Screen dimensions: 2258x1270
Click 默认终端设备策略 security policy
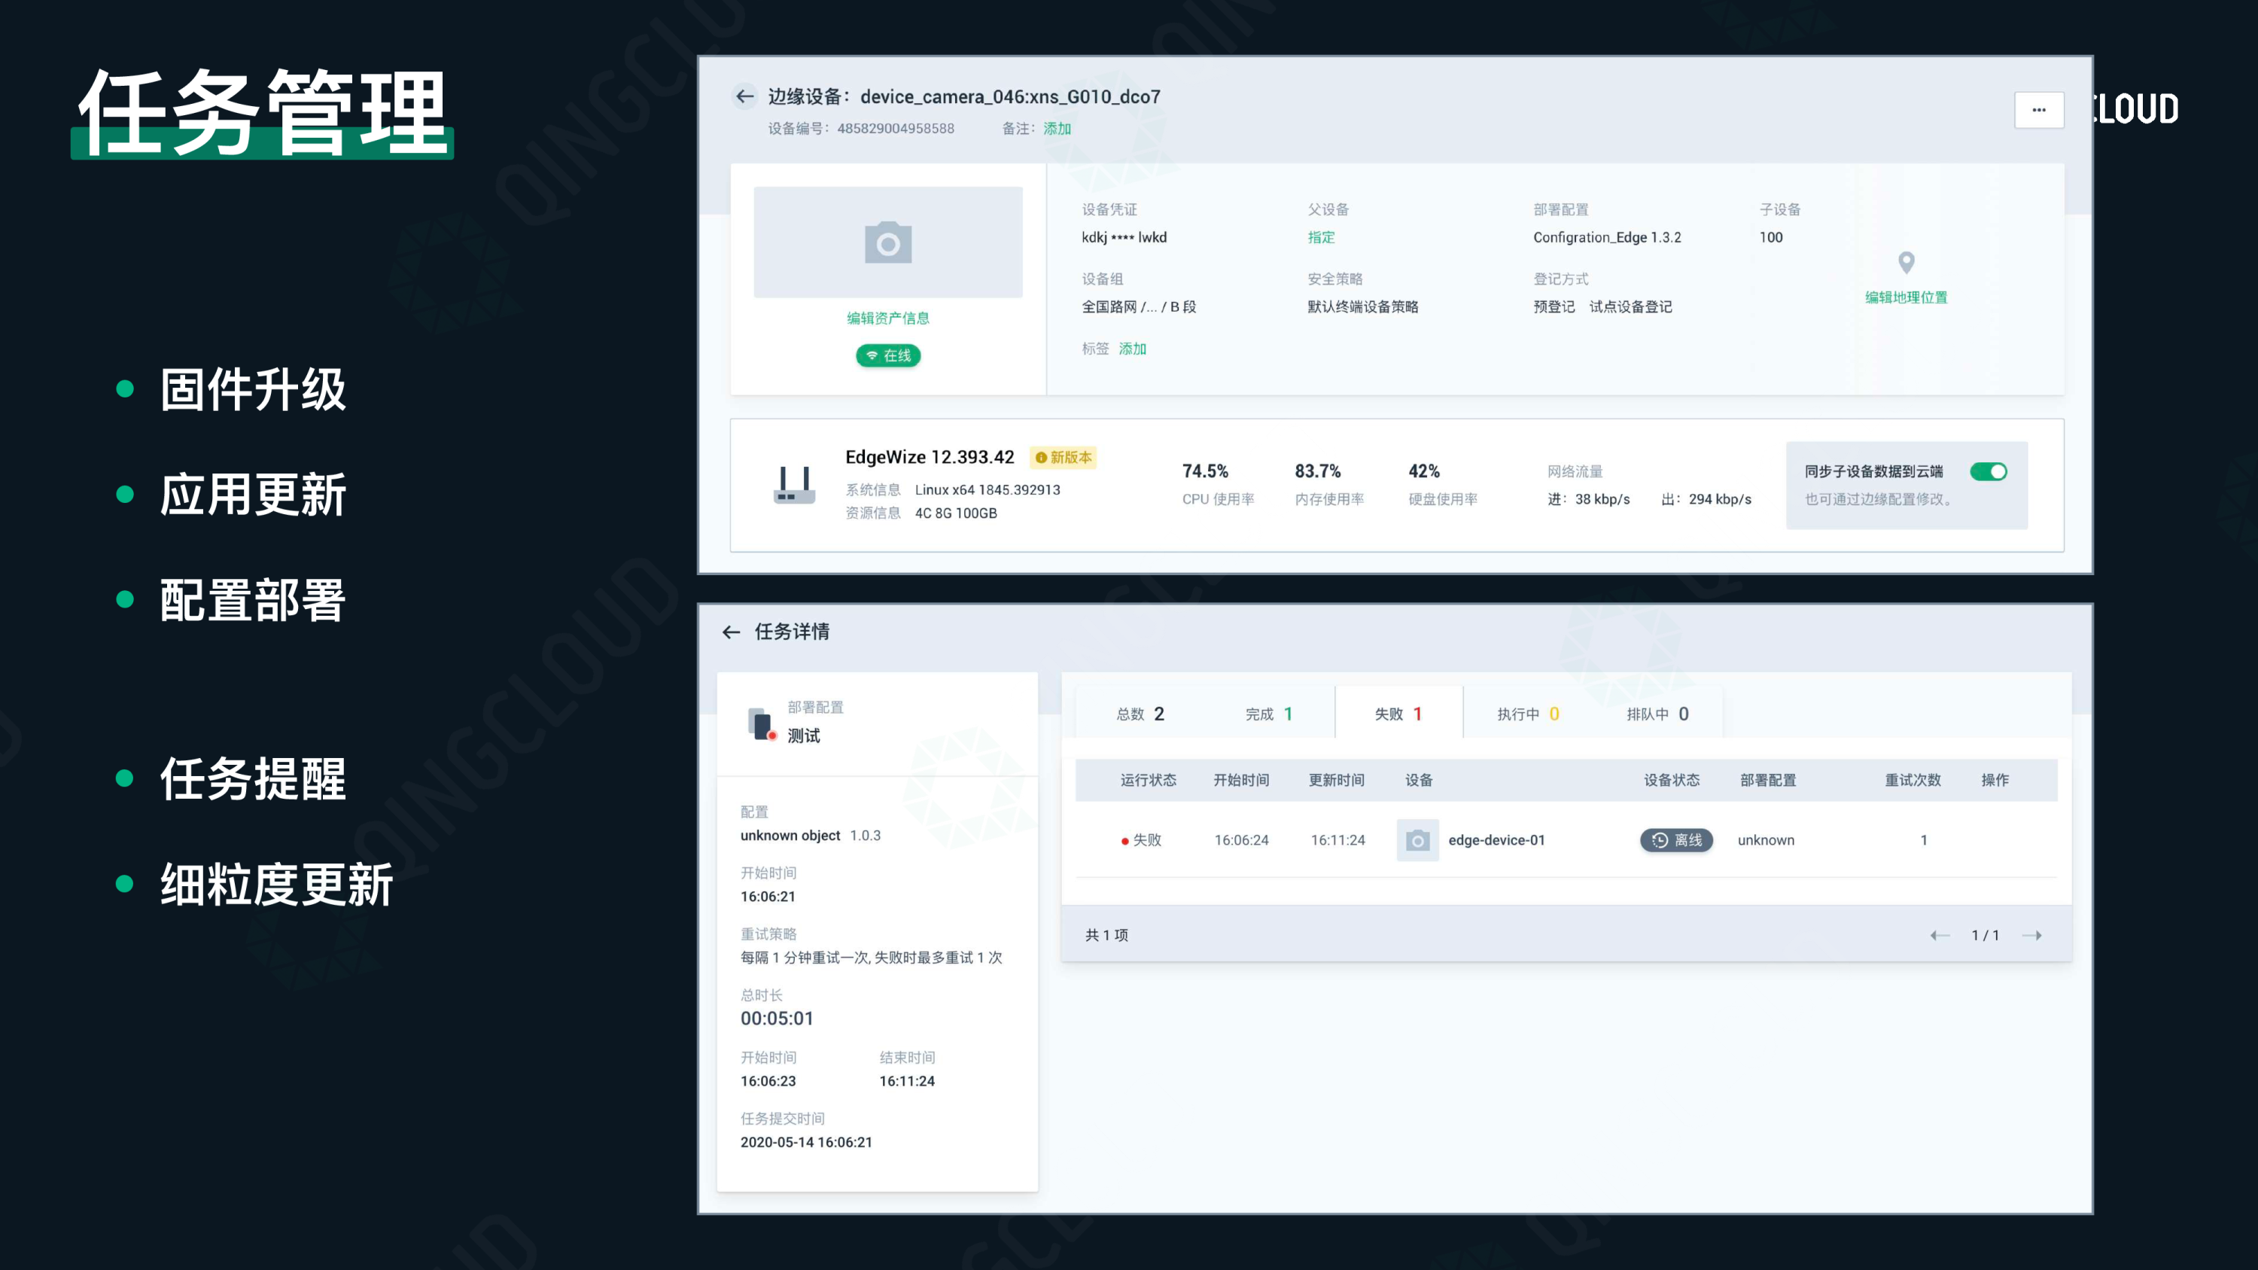pyautogui.click(x=1362, y=306)
